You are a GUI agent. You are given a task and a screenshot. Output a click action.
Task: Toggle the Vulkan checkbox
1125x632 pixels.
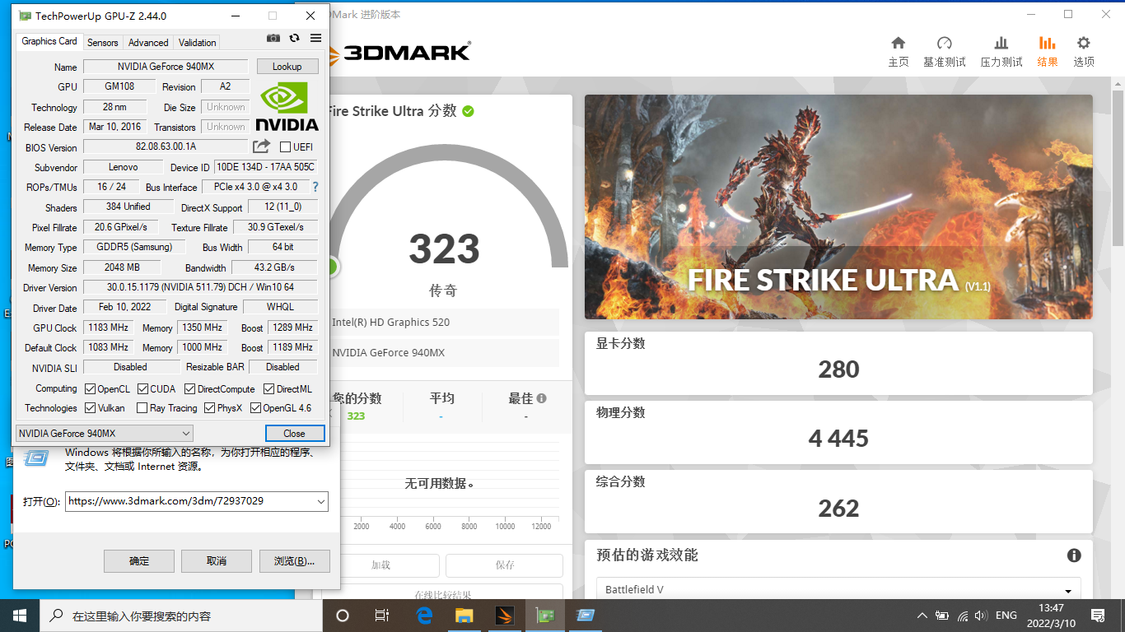[x=91, y=407]
